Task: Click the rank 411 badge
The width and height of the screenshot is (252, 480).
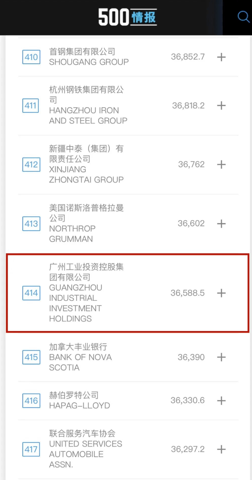Action: (x=31, y=106)
